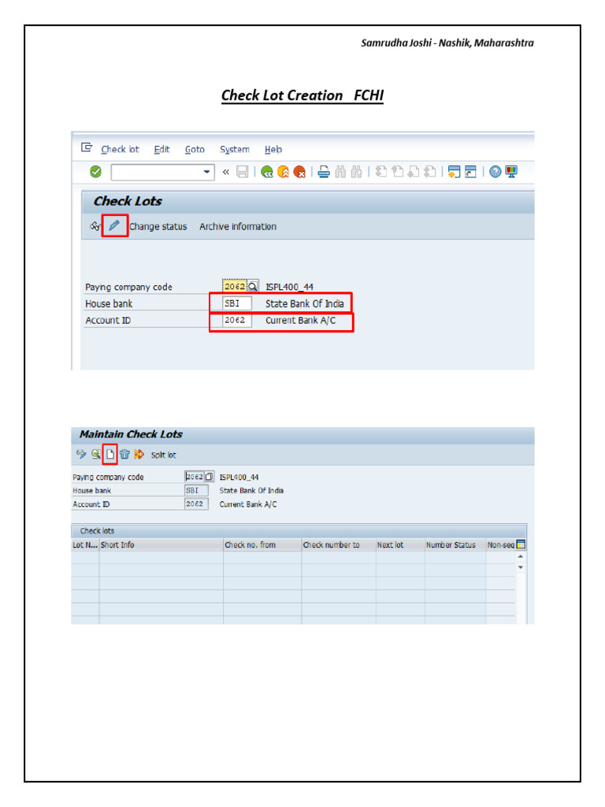605x807 pixels.
Task: Click "ISPL400_44" text in Maintain Check Lots
Action: 239,477
